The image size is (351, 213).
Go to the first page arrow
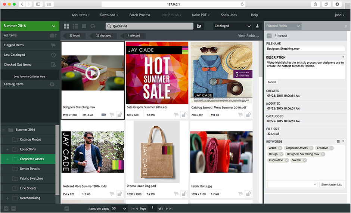133,209
